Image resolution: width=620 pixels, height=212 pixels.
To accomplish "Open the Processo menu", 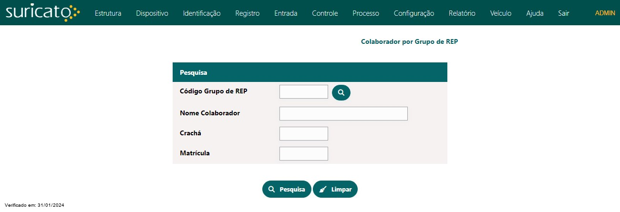I will coord(366,13).
